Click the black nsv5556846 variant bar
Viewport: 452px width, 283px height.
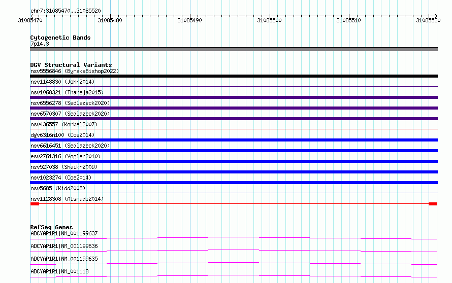point(234,76)
